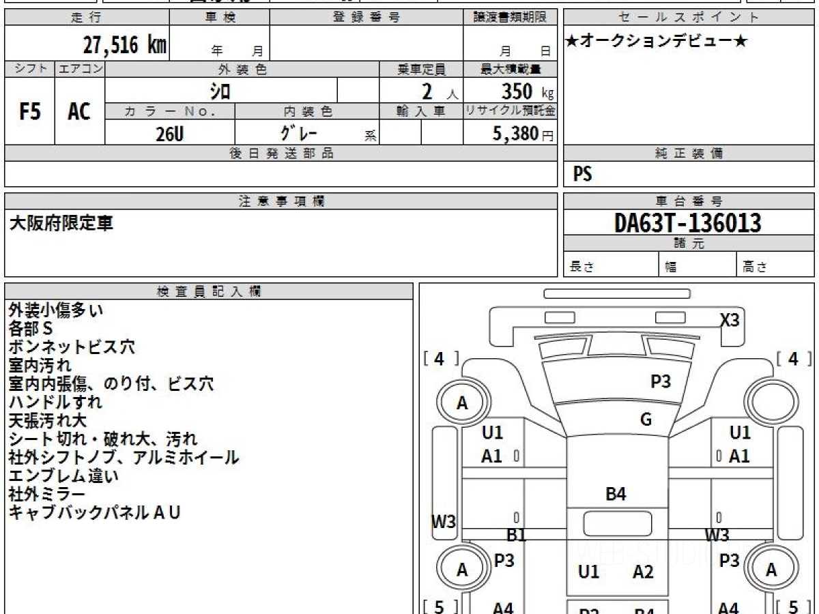Image resolution: width=819 pixels, height=614 pixels.
Task: Select color number 26U
Action: click(169, 134)
